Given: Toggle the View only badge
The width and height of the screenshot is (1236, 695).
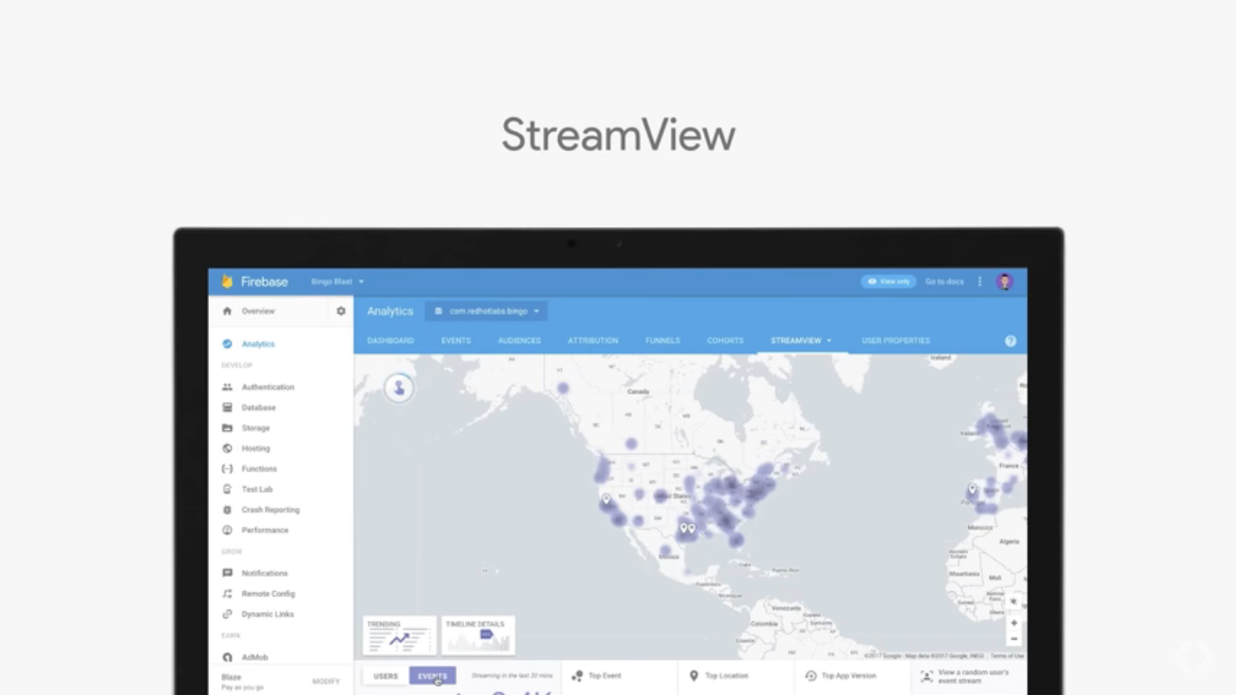Looking at the screenshot, I should pos(889,281).
